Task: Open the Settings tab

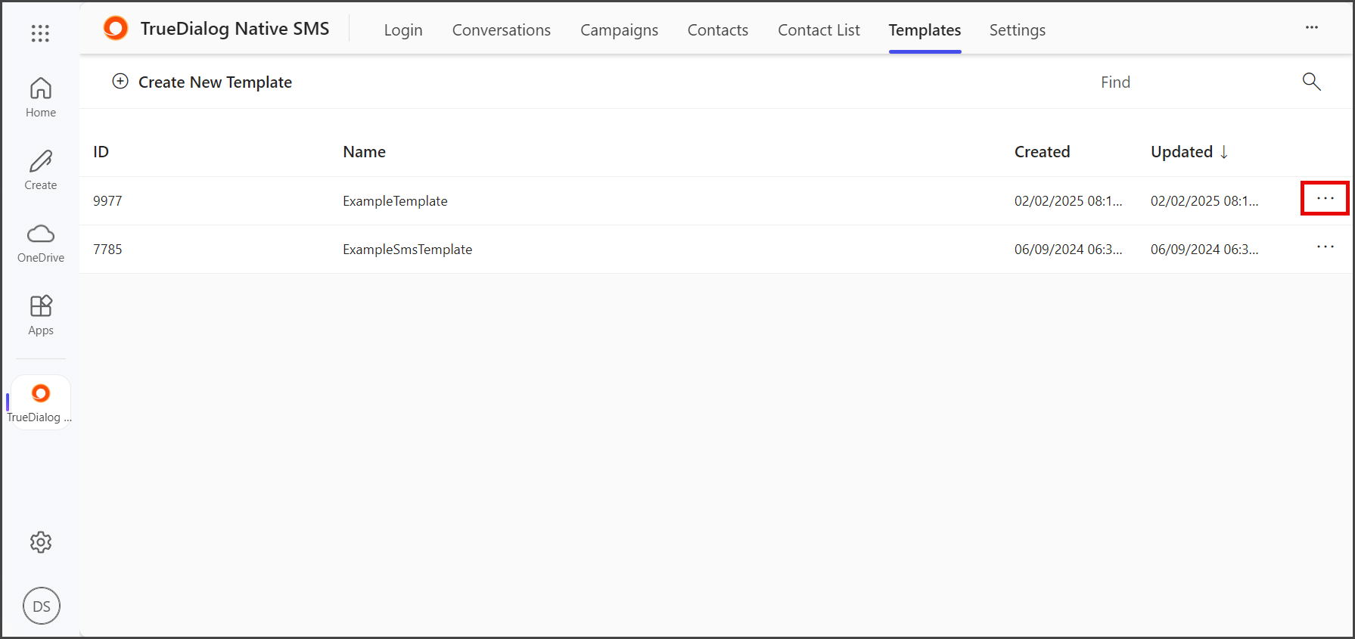Action: (x=1017, y=30)
